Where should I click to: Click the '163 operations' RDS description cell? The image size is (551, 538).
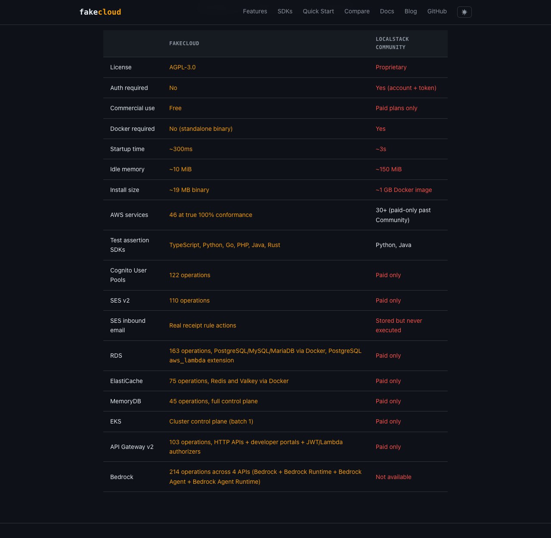[266, 356]
